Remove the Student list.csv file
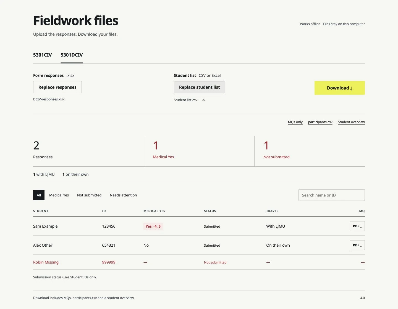The width and height of the screenshot is (398, 309). 203,100
